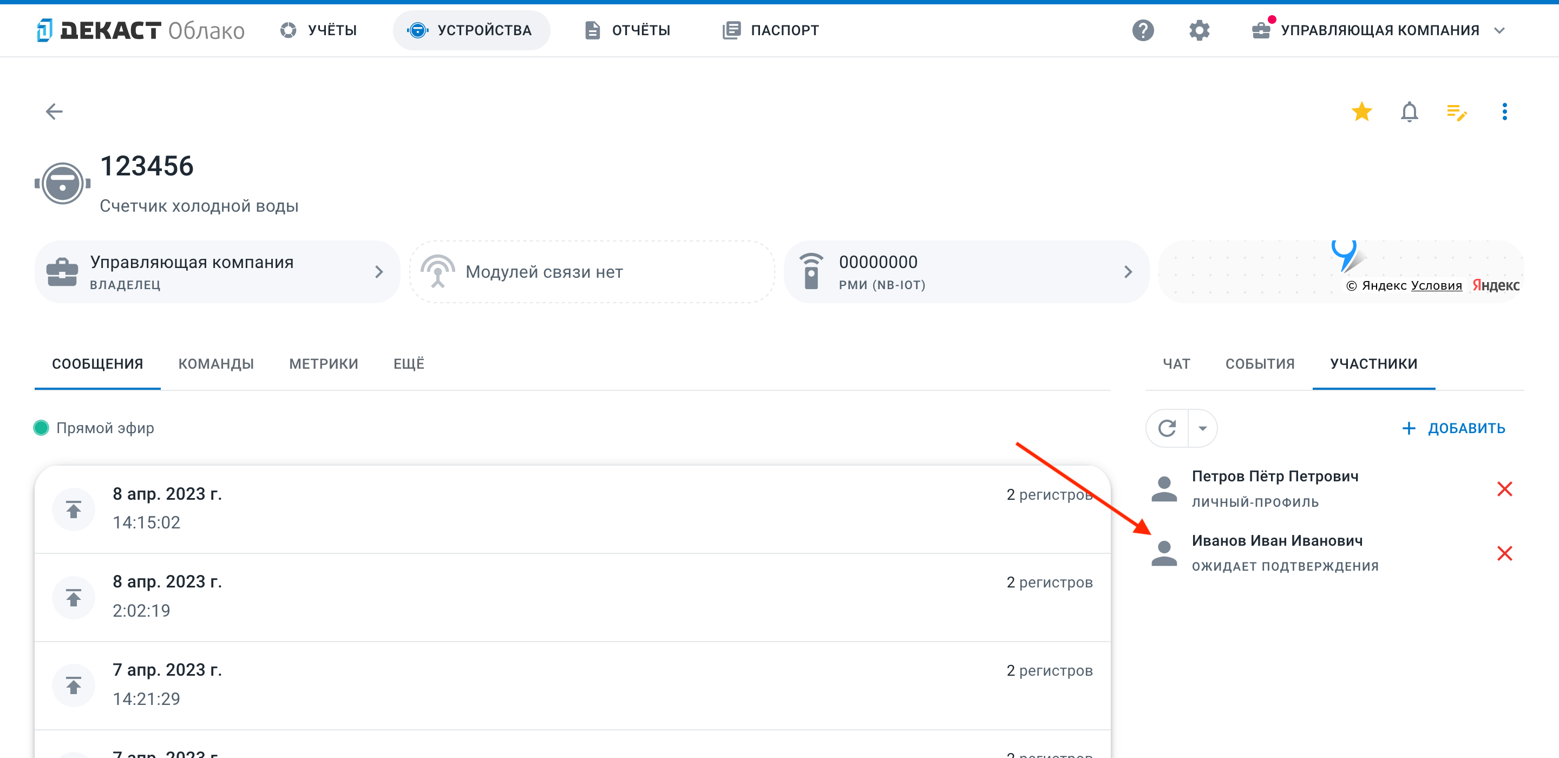Open the Отчёты section
Viewport: 1559px width, 758px height.
tap(627, 30)
